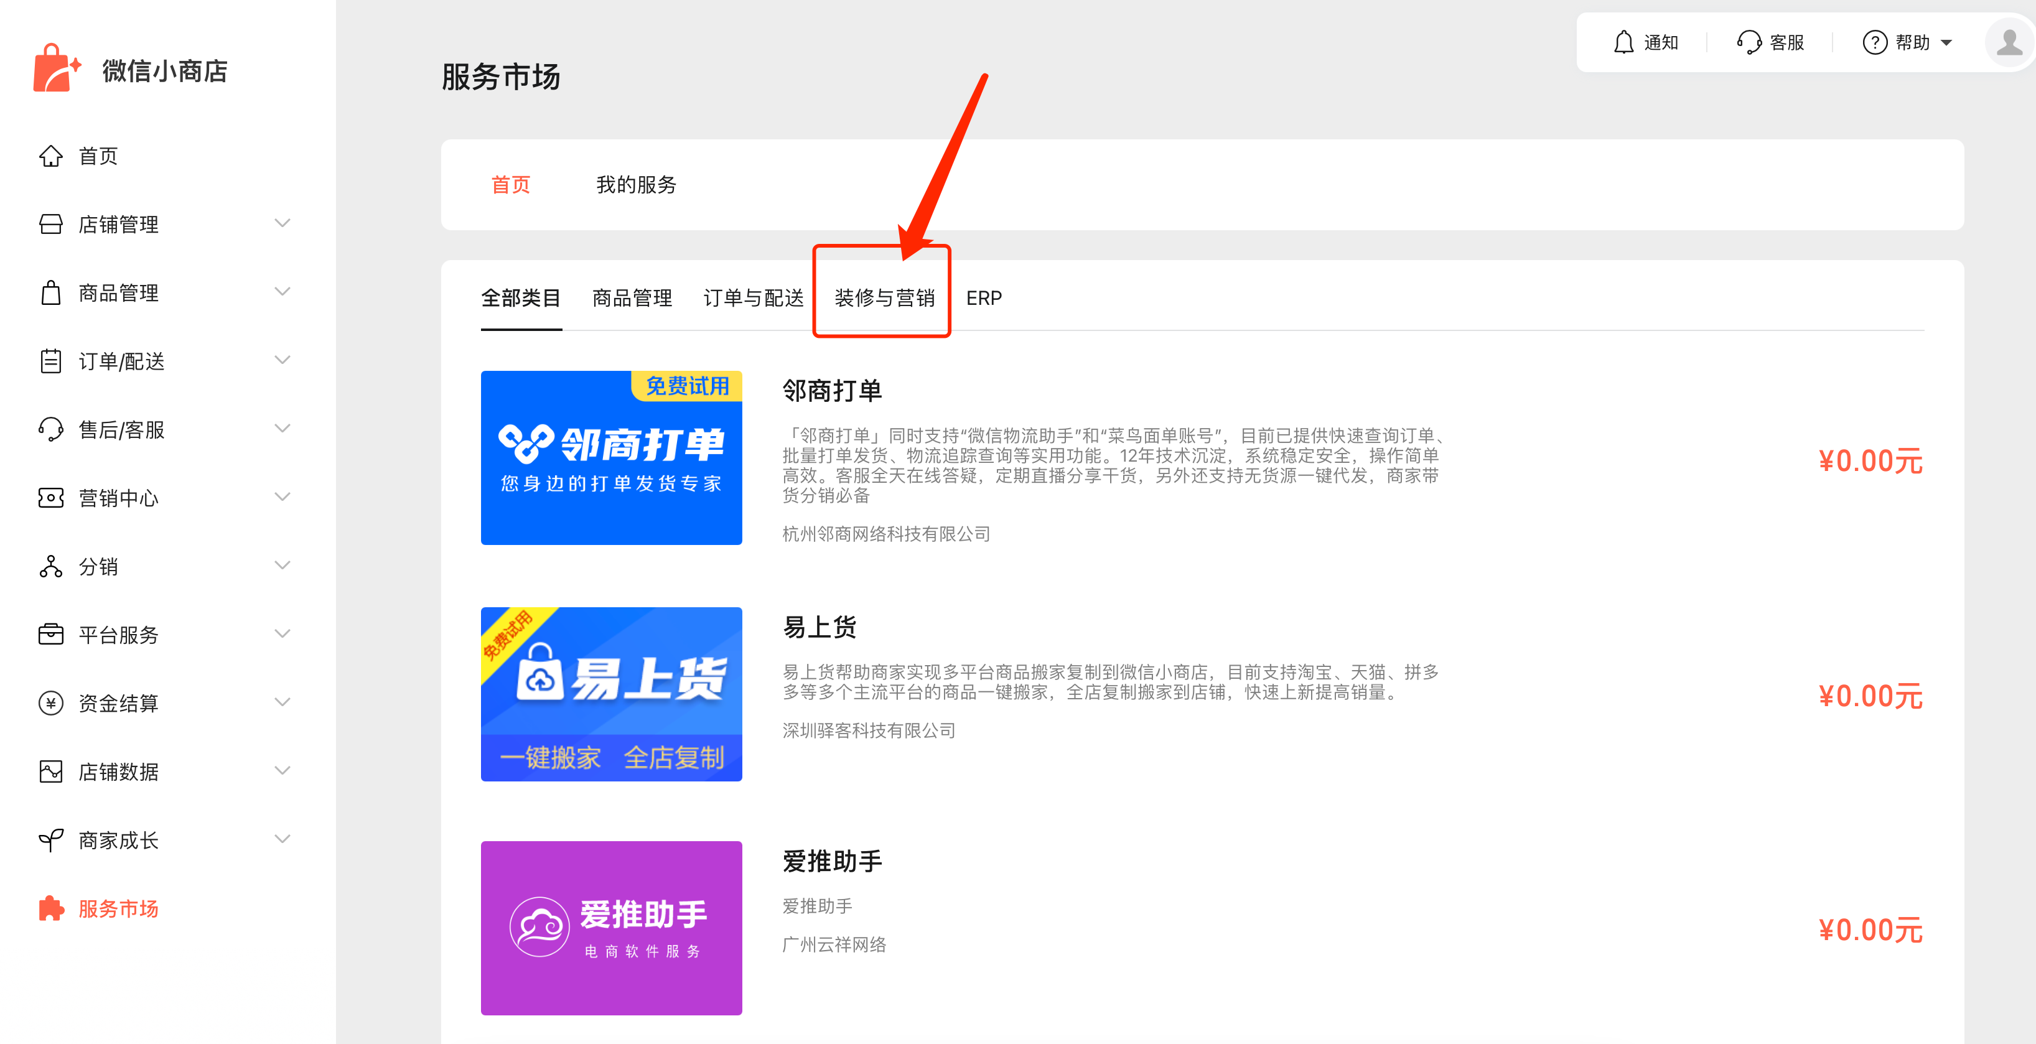Expand the 平台服务 sidebar chevron
Image resolution: width=2036 pixels, height=1044 pixels.
282,634
